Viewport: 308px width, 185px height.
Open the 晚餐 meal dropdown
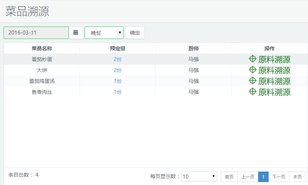coord(104,33)
